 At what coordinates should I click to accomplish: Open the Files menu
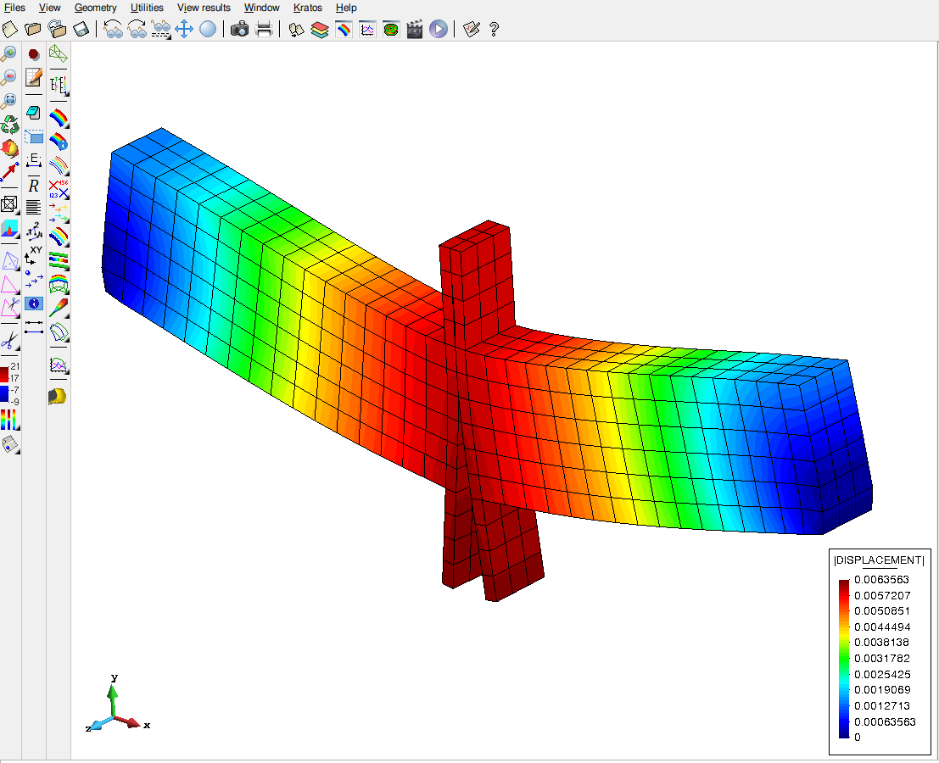(x=14, y=8)
